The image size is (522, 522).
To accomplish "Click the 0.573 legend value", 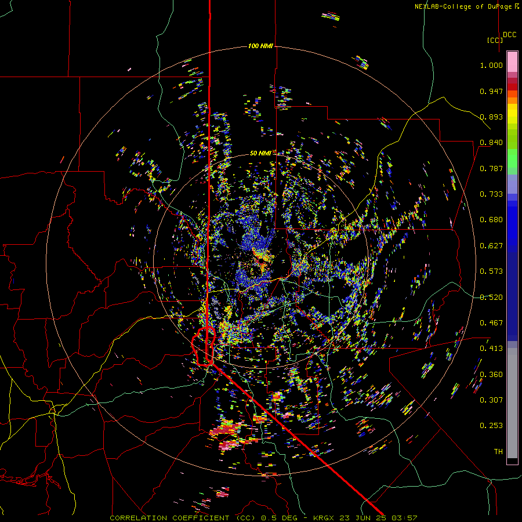I will tap(491, 271).
